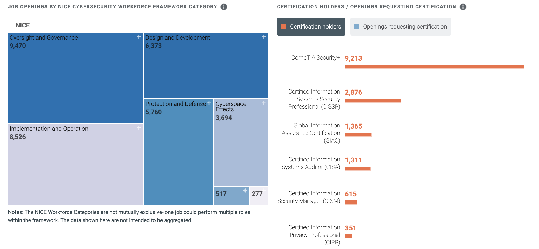
Task: Click blue swatch in Openings requesting legend
Action: click(357, 26)
